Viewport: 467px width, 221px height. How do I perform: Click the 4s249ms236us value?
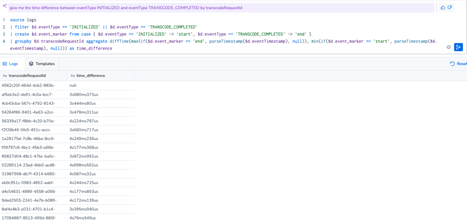pos(84,139)
